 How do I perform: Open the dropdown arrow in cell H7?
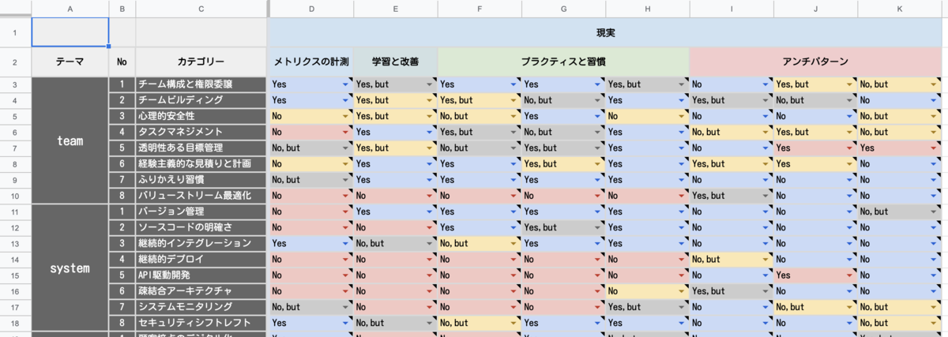pos(681,148)
